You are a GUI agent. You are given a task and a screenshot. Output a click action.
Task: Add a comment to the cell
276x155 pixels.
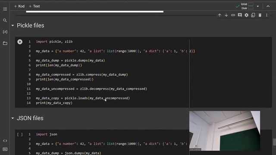(x=240, y=15)
